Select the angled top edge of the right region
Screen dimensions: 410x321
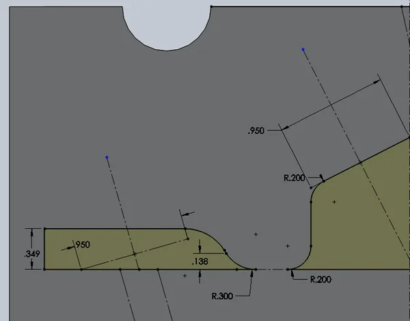362,162
